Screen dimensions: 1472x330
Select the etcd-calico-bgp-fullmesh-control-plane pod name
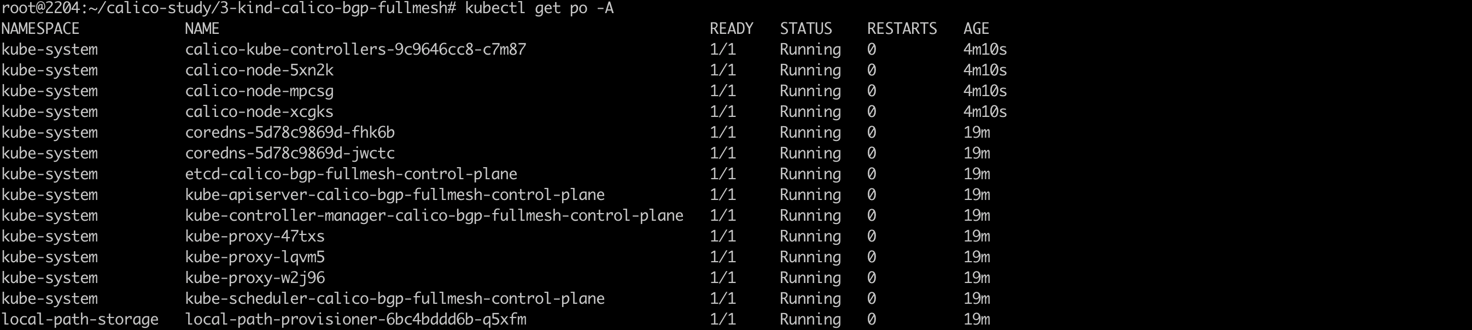coord(351,174)
